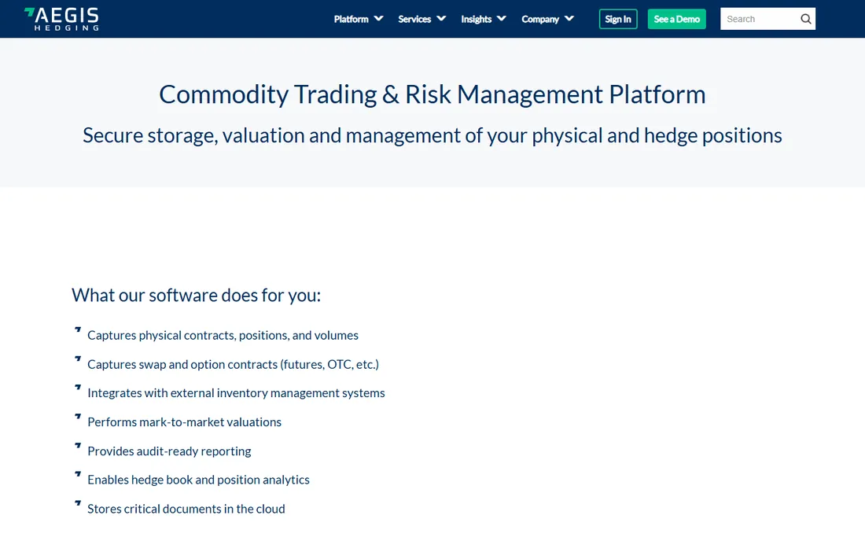The width and height of the screenshot is (865, 541).
Task: Expand the Insights dropdown chevron
Action: point(502,19)
